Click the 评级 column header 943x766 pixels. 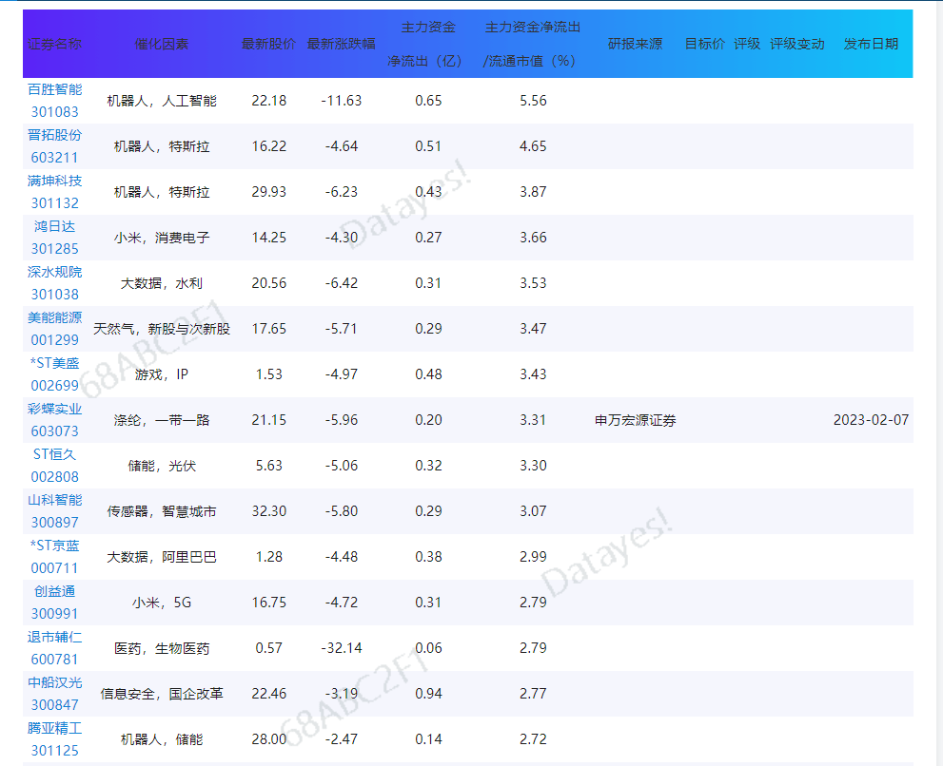(x=748, y=45)
